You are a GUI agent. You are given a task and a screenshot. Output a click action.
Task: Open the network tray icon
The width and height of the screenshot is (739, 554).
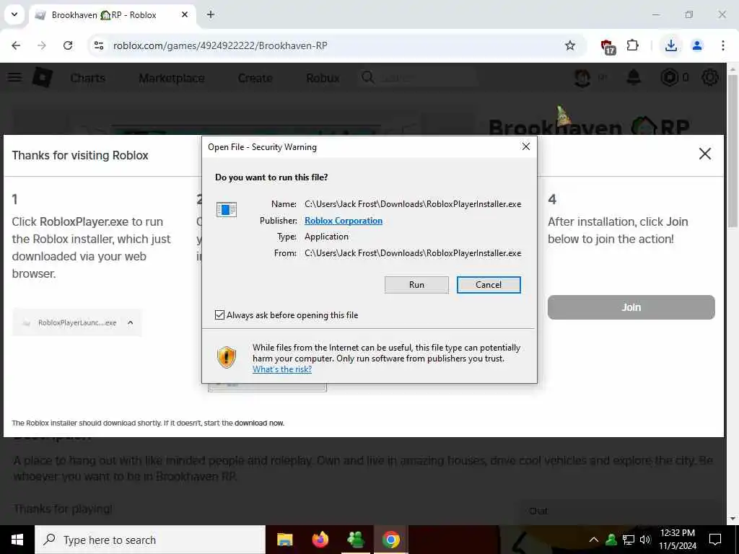(x=629, y=540)
